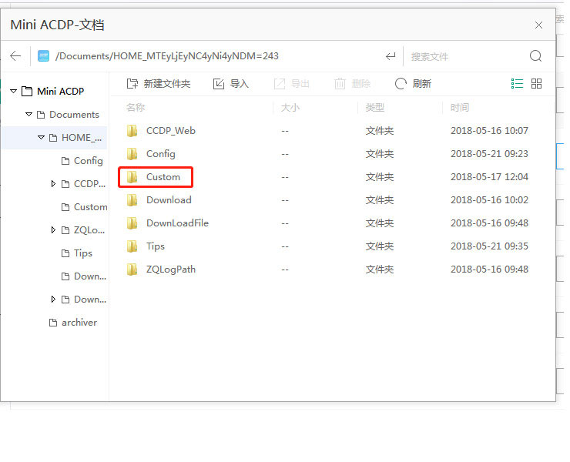Viewport: 570px width, 462px height.
Task: Click the search magnifier icon
Action: click(535, 56)
